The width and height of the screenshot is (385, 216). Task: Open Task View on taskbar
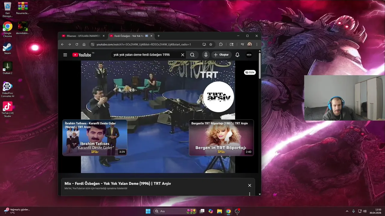[202, 211]
